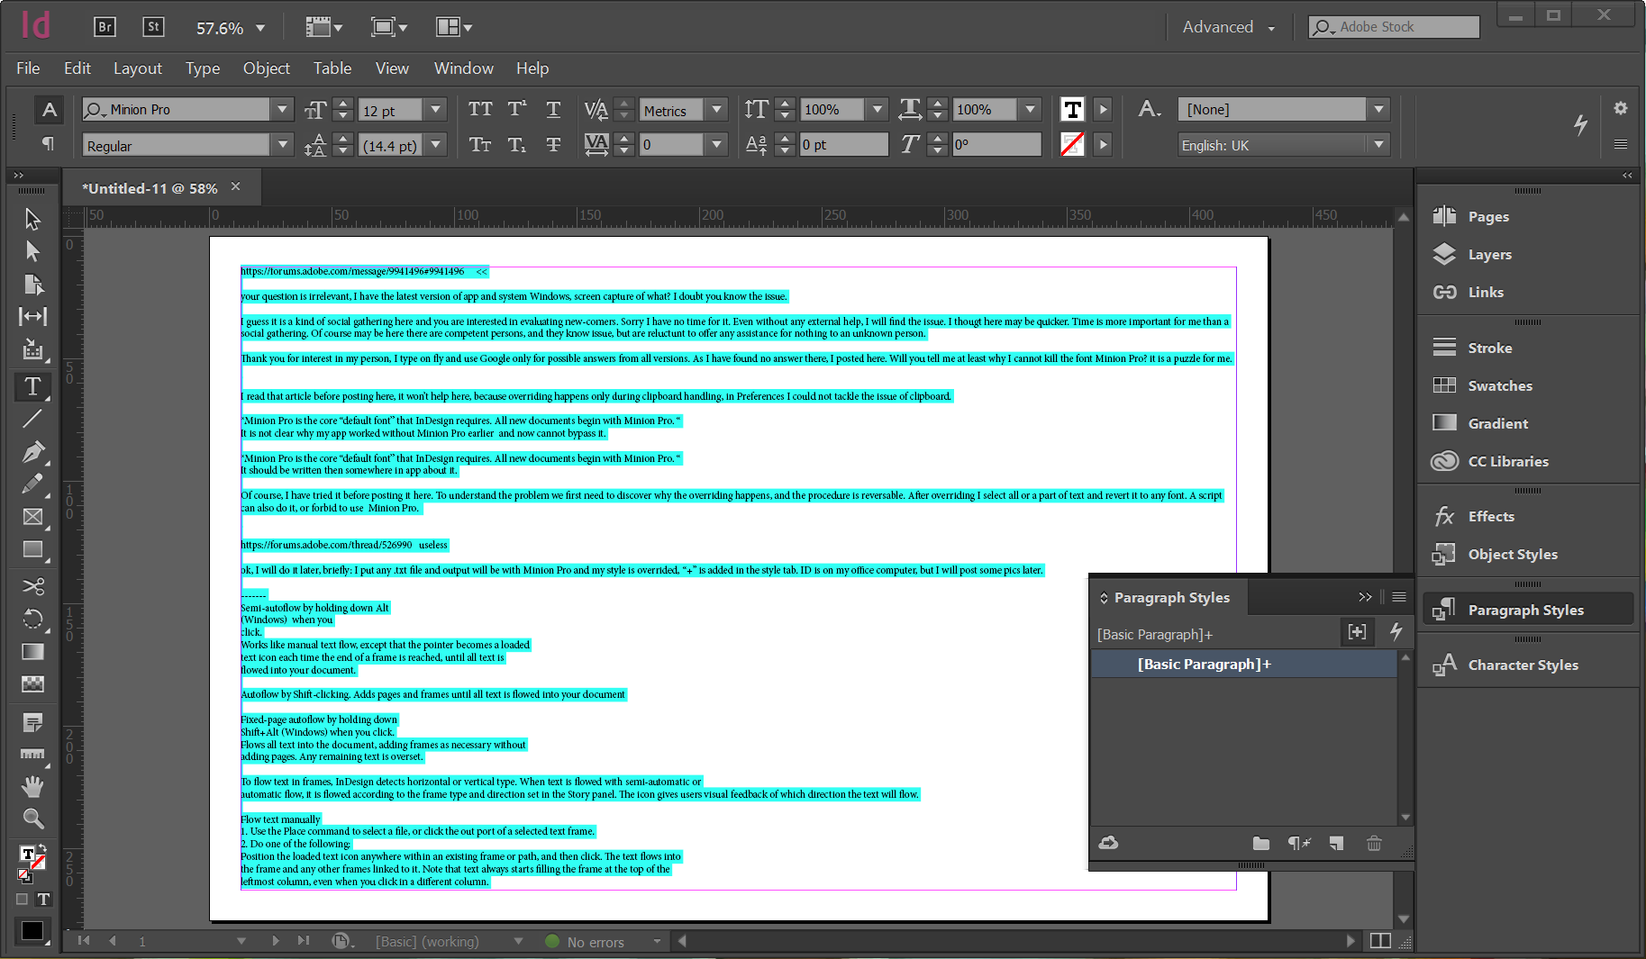The width and height of the screenshot is (1646, 959).
Task: Create new paragraph style icon
Action: click(x=1336, y=843)
